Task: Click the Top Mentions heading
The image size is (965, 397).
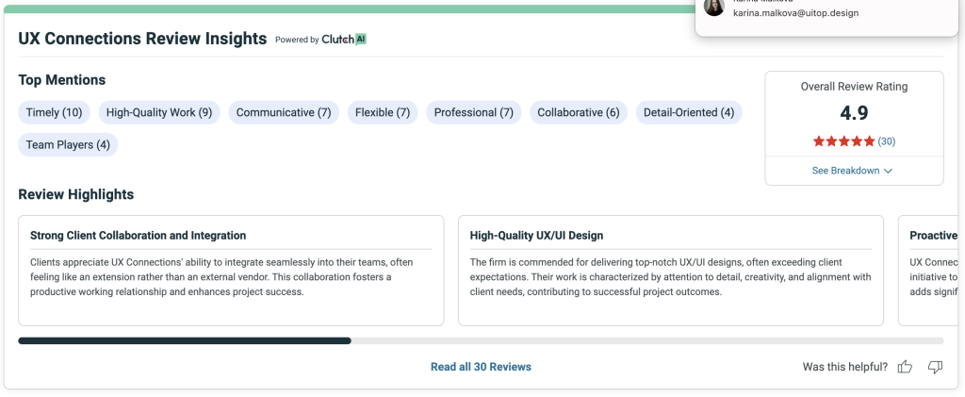Action: (62, 80)
